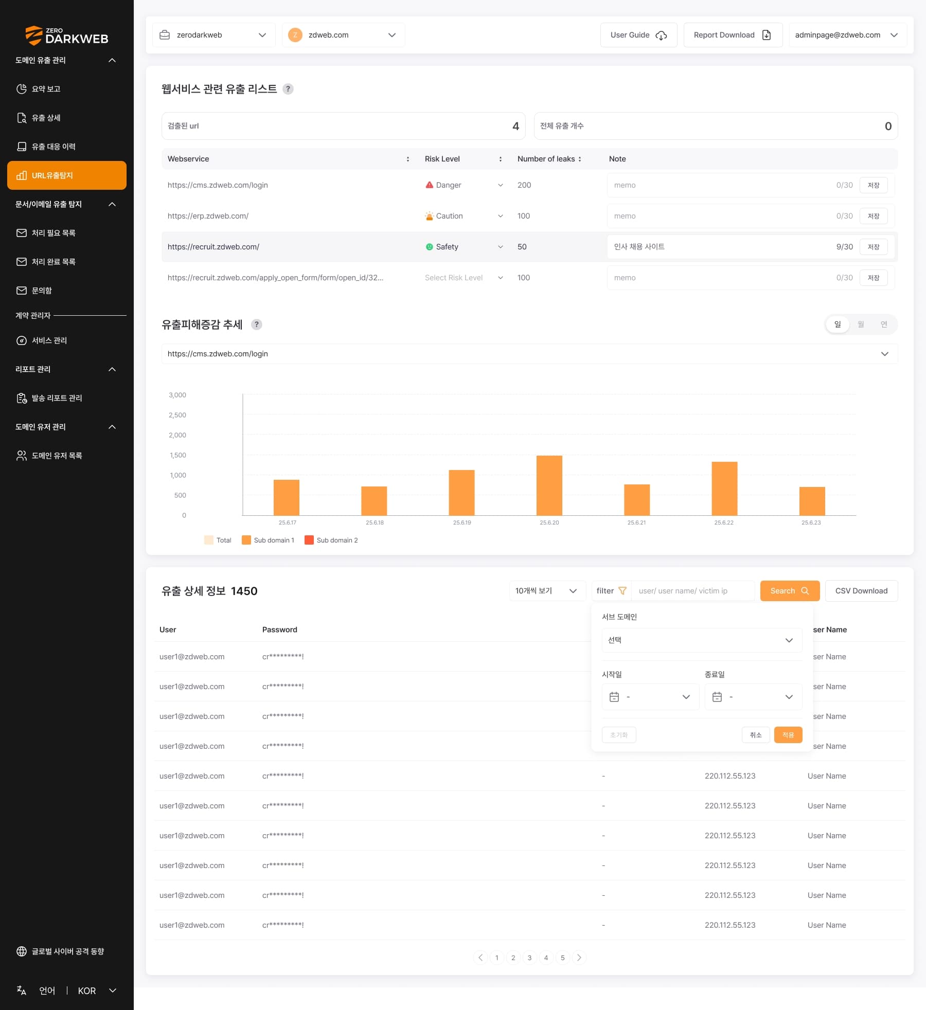926x1010 pixels.
Task: Open the Select Risk Level dropdown
Action: point(464,278)
